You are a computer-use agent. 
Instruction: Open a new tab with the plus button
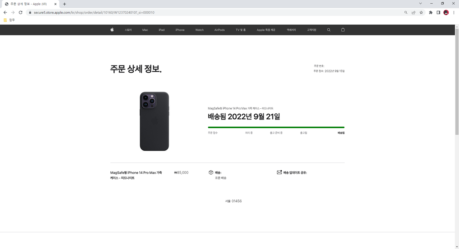64,4
